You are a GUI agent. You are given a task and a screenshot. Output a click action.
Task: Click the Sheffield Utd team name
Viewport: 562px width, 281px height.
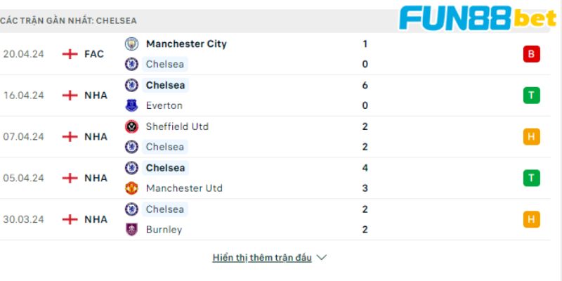click(x=177, y=126)
